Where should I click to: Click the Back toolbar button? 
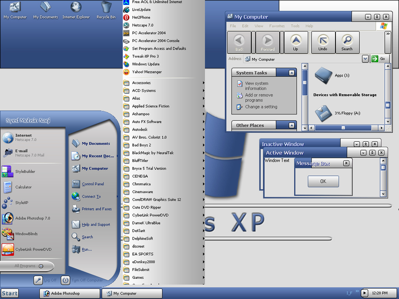click(239, 42)
